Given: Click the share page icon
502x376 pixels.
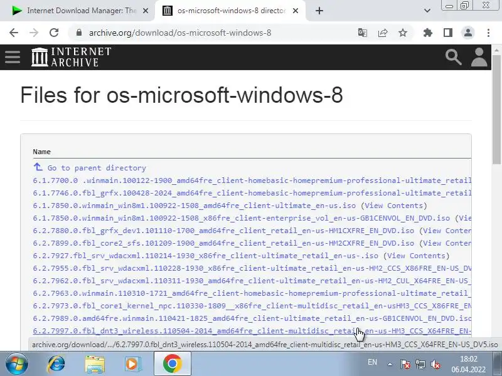Looking at the screenshot, I should [x=383, y=33].
